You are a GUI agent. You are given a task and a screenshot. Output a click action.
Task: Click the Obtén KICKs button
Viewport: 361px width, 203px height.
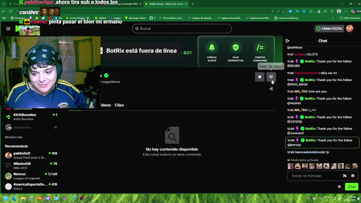pos(329,28)
